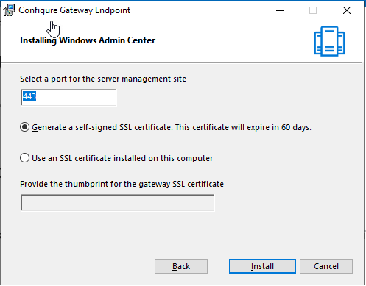The height and width of the screenshot is (286, 366).
Task: Click the 'Installing Windows Admin Center' heading
Action: click(x=88, y=40)
